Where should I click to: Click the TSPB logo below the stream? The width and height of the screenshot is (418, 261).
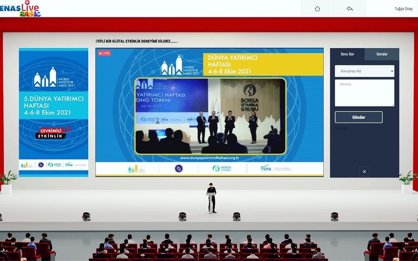click(x=276, y=168)
